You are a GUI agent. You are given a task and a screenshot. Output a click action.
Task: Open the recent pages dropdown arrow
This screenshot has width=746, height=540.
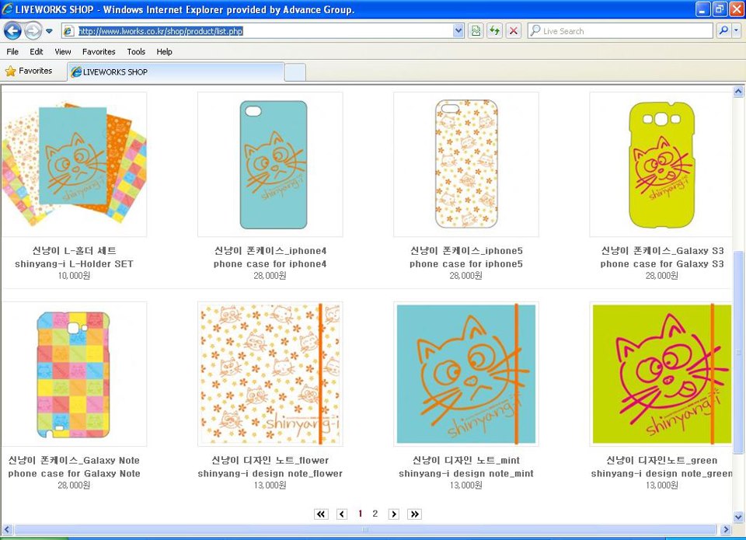(x=49, y=31)
